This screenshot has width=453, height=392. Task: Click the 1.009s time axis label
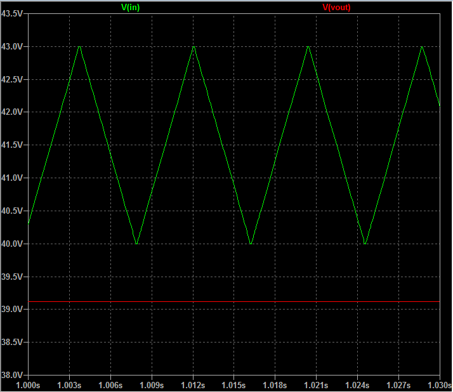click(152, 385)
